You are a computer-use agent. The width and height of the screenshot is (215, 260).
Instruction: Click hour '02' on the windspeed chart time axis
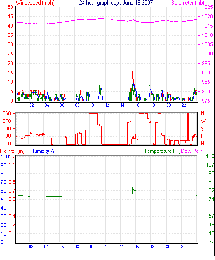pos(31,105)
